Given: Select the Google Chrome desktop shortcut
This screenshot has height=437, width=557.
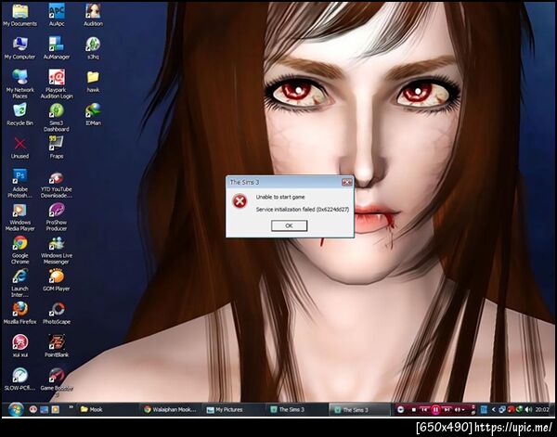Looking at the screenshot, I should click(19, 250).
